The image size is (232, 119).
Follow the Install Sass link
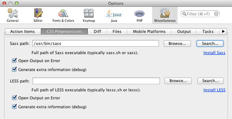pos(214,53)
